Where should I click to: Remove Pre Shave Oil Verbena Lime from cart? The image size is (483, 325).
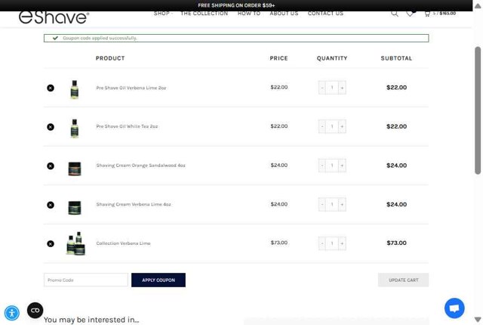pyautogui.click(x=51, y=88)
